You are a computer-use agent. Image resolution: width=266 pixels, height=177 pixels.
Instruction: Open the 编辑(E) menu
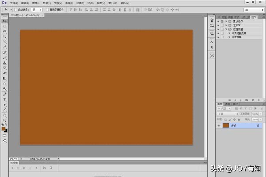coord(25,3)
